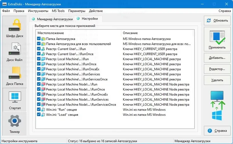Open the Инструменты menu
The width and height of the screenshot is (233, 144).
point(38,11)
